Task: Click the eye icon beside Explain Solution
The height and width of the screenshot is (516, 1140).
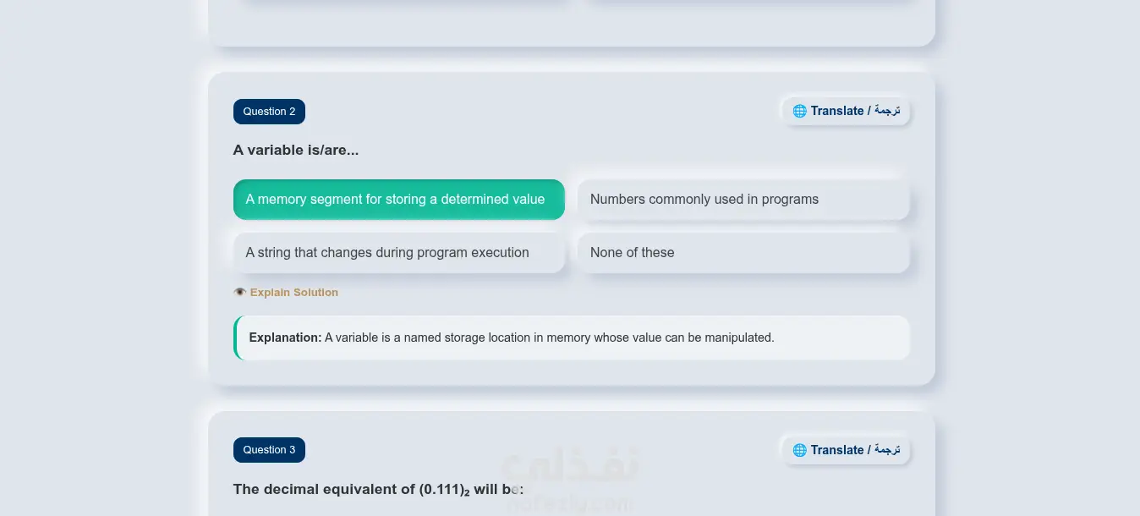Action: [x=240, y=293]
